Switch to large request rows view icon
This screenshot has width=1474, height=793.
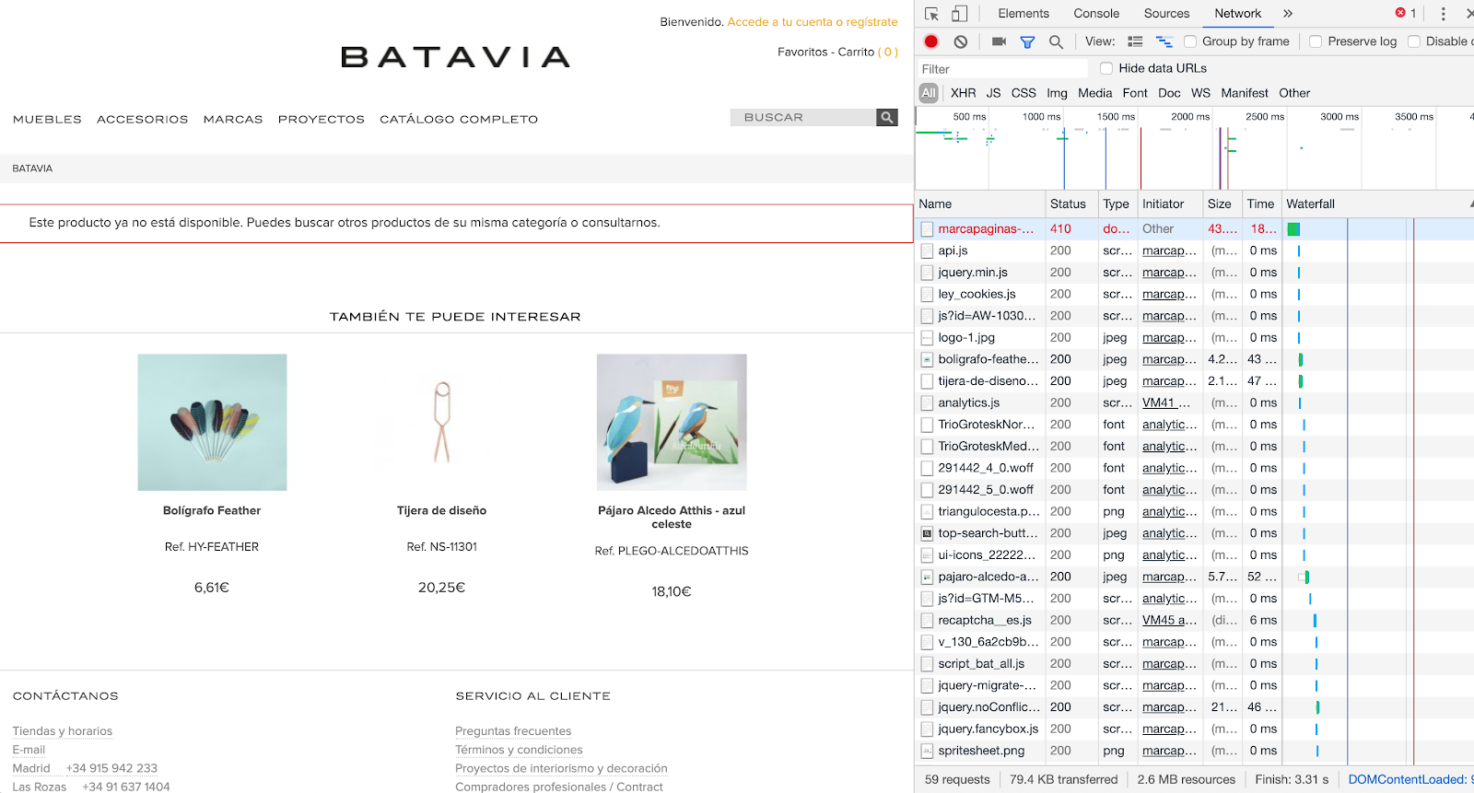coord(1135,41)
